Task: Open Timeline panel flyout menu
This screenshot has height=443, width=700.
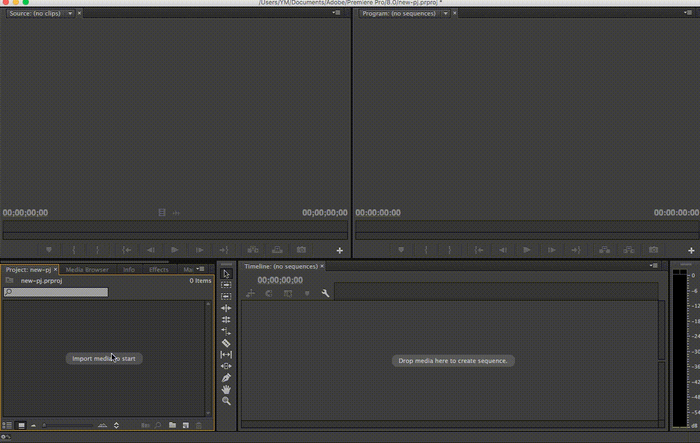Action: tap(653, 266)
